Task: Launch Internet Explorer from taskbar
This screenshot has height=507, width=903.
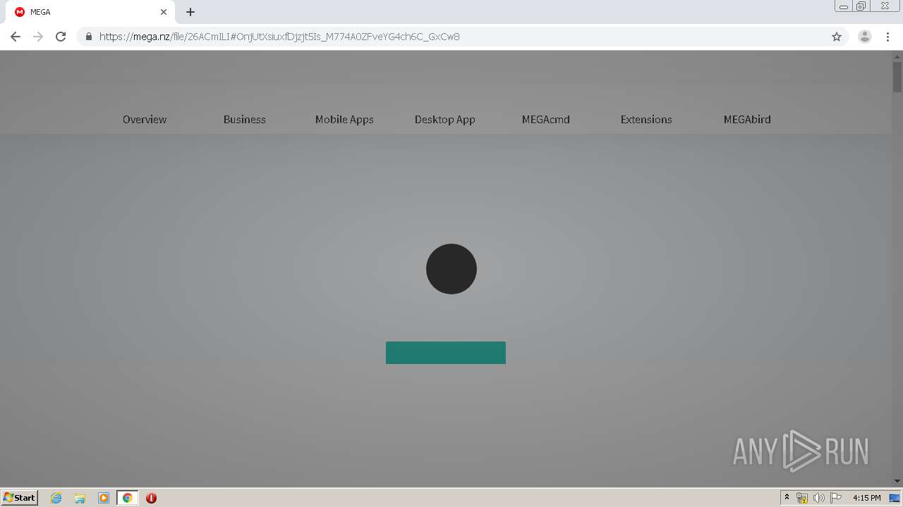Action: [x=56, y=498]
